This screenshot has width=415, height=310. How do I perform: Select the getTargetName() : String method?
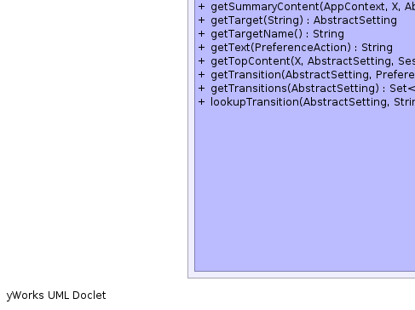[277, 34]
